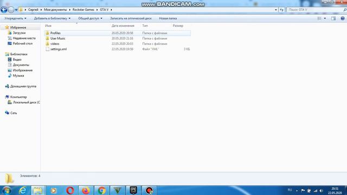
Task: Launch the media player taskbar icon
Action: (x=54, y=190)
